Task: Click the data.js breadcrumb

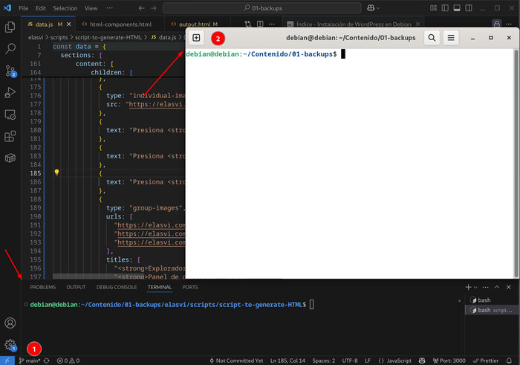Action: [x=164, y=37]
